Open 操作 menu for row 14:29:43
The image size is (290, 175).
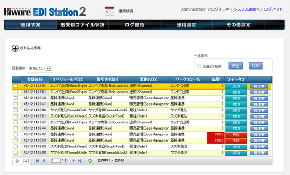(x=259, y=98)
